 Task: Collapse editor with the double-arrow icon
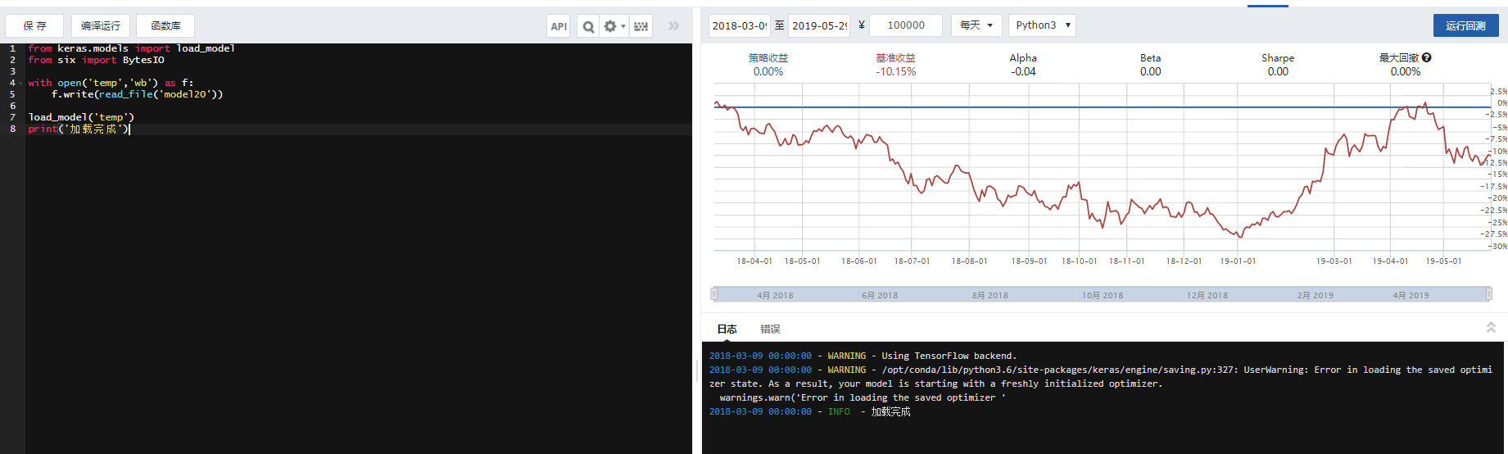pyautogui.click(x=673, y=26)
